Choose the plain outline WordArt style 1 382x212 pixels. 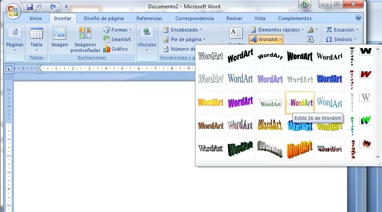click(x=211, y=56)
